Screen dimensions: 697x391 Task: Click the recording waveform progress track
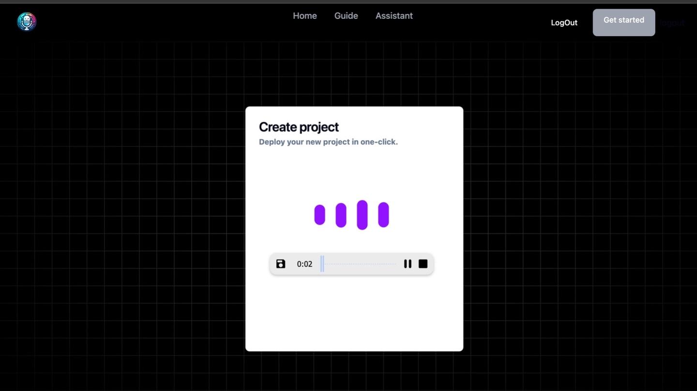pos(359,264)
